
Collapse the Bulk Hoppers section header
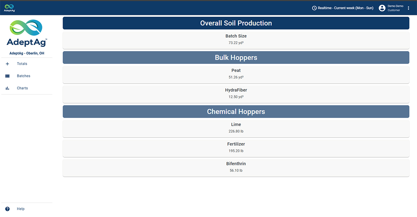coord(236,58)
